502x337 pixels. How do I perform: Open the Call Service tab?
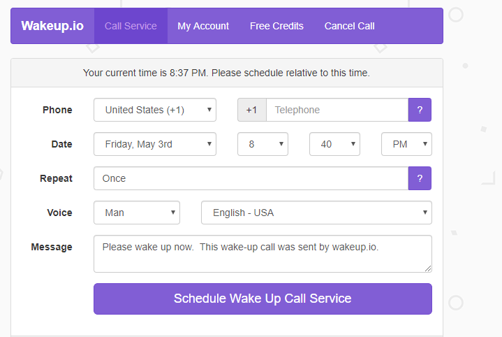[131, 26]
